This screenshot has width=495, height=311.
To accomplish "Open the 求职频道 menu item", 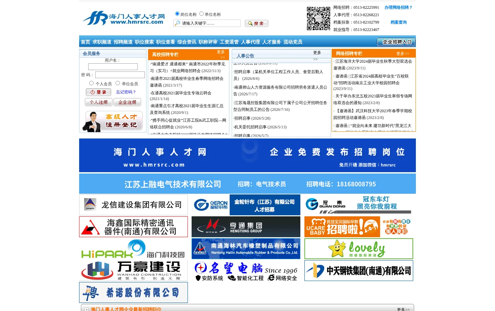I will tap(102, 42).
